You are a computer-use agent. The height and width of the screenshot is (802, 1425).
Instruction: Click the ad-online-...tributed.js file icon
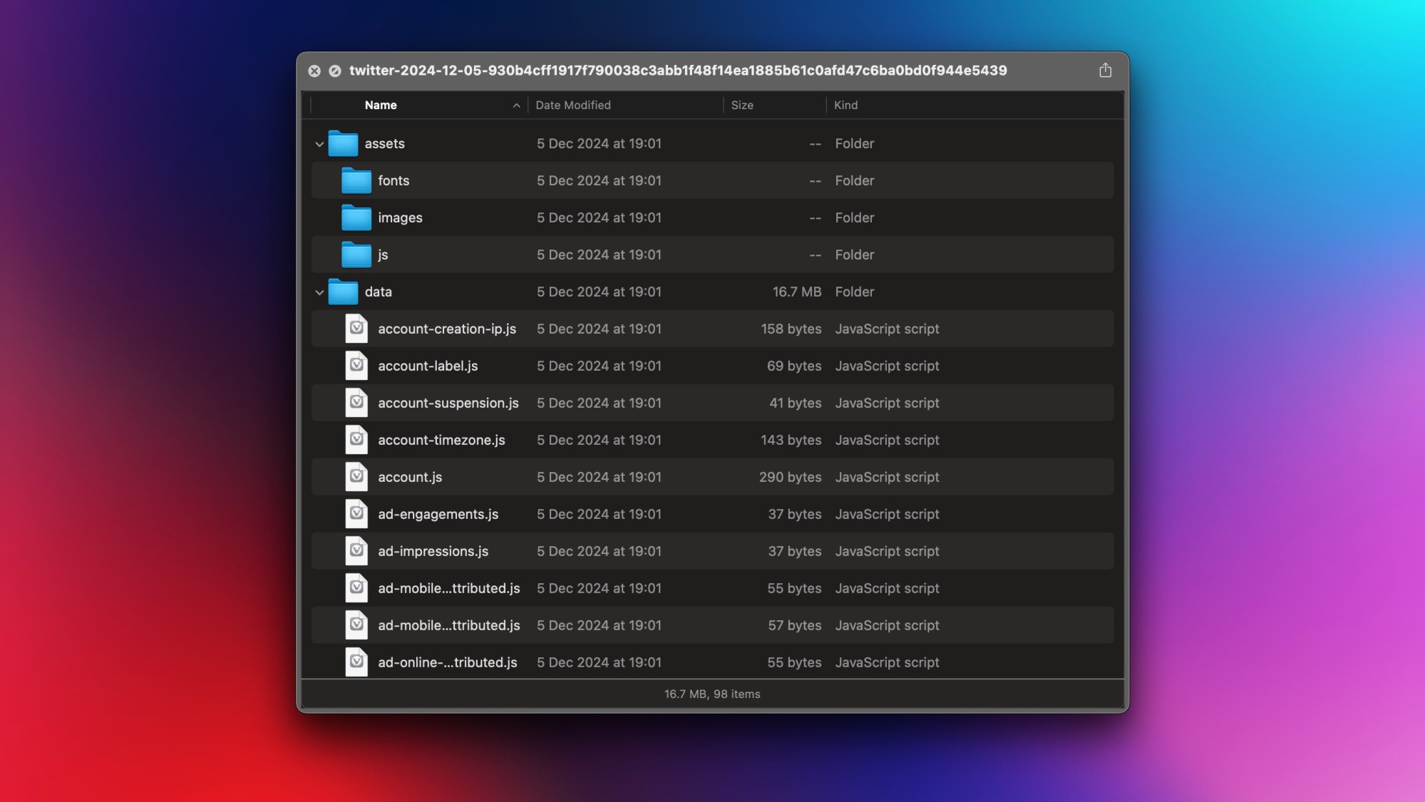pyautogui.click(x=356, y=662)
